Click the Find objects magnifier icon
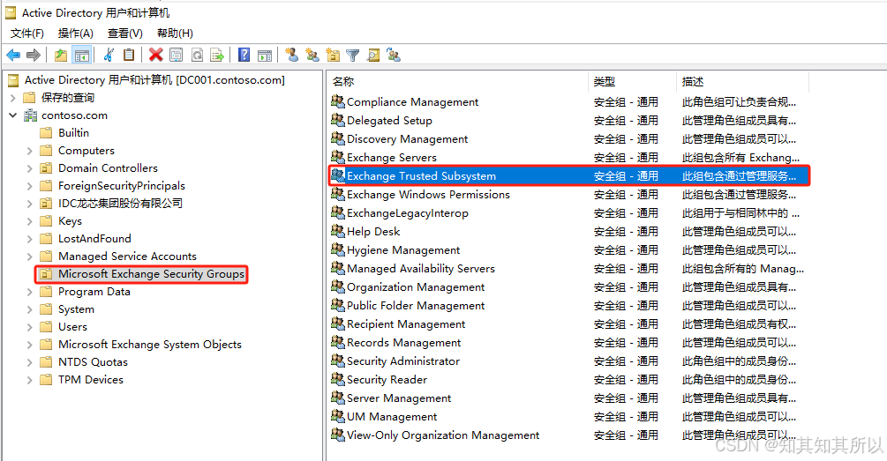Viewport: 887px width, 461px height. pyautogui.click(x=373, y=55)
